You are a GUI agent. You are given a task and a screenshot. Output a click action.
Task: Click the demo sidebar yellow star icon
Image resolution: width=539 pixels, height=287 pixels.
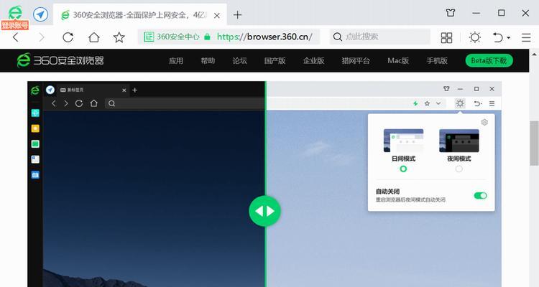tap(35, 128)
